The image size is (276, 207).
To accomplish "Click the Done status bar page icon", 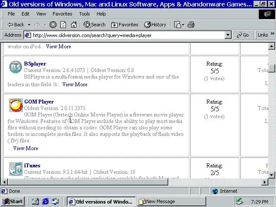I will pos(4,191).
